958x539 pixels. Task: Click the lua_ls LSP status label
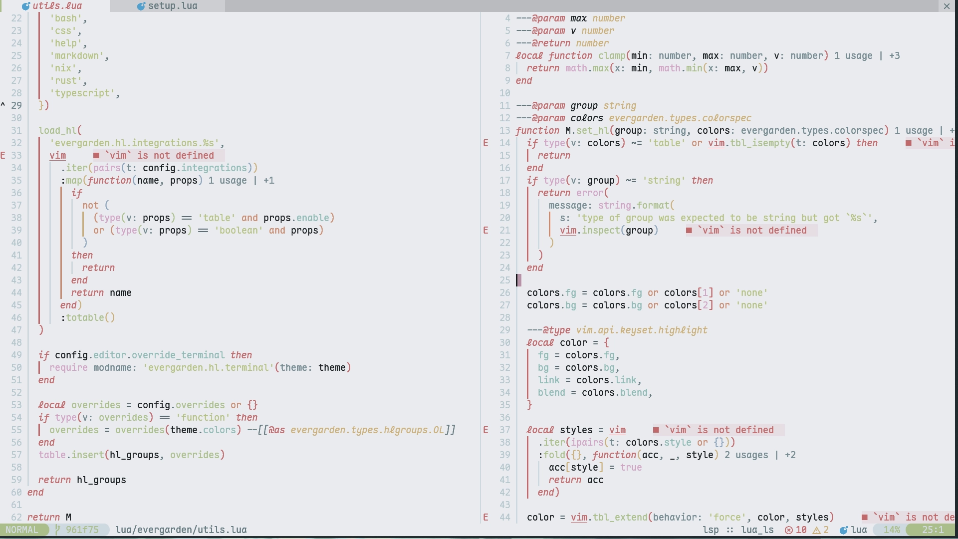tap(757, 530)
